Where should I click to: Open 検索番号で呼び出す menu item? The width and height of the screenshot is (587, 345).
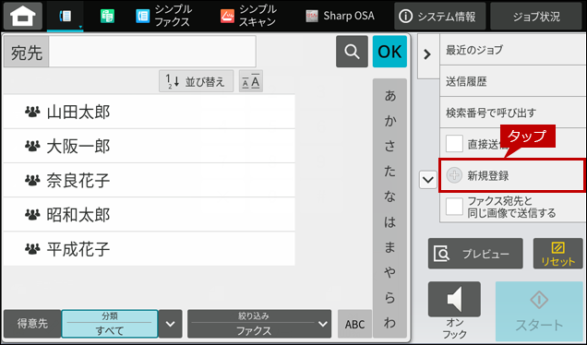coord(512,113)
